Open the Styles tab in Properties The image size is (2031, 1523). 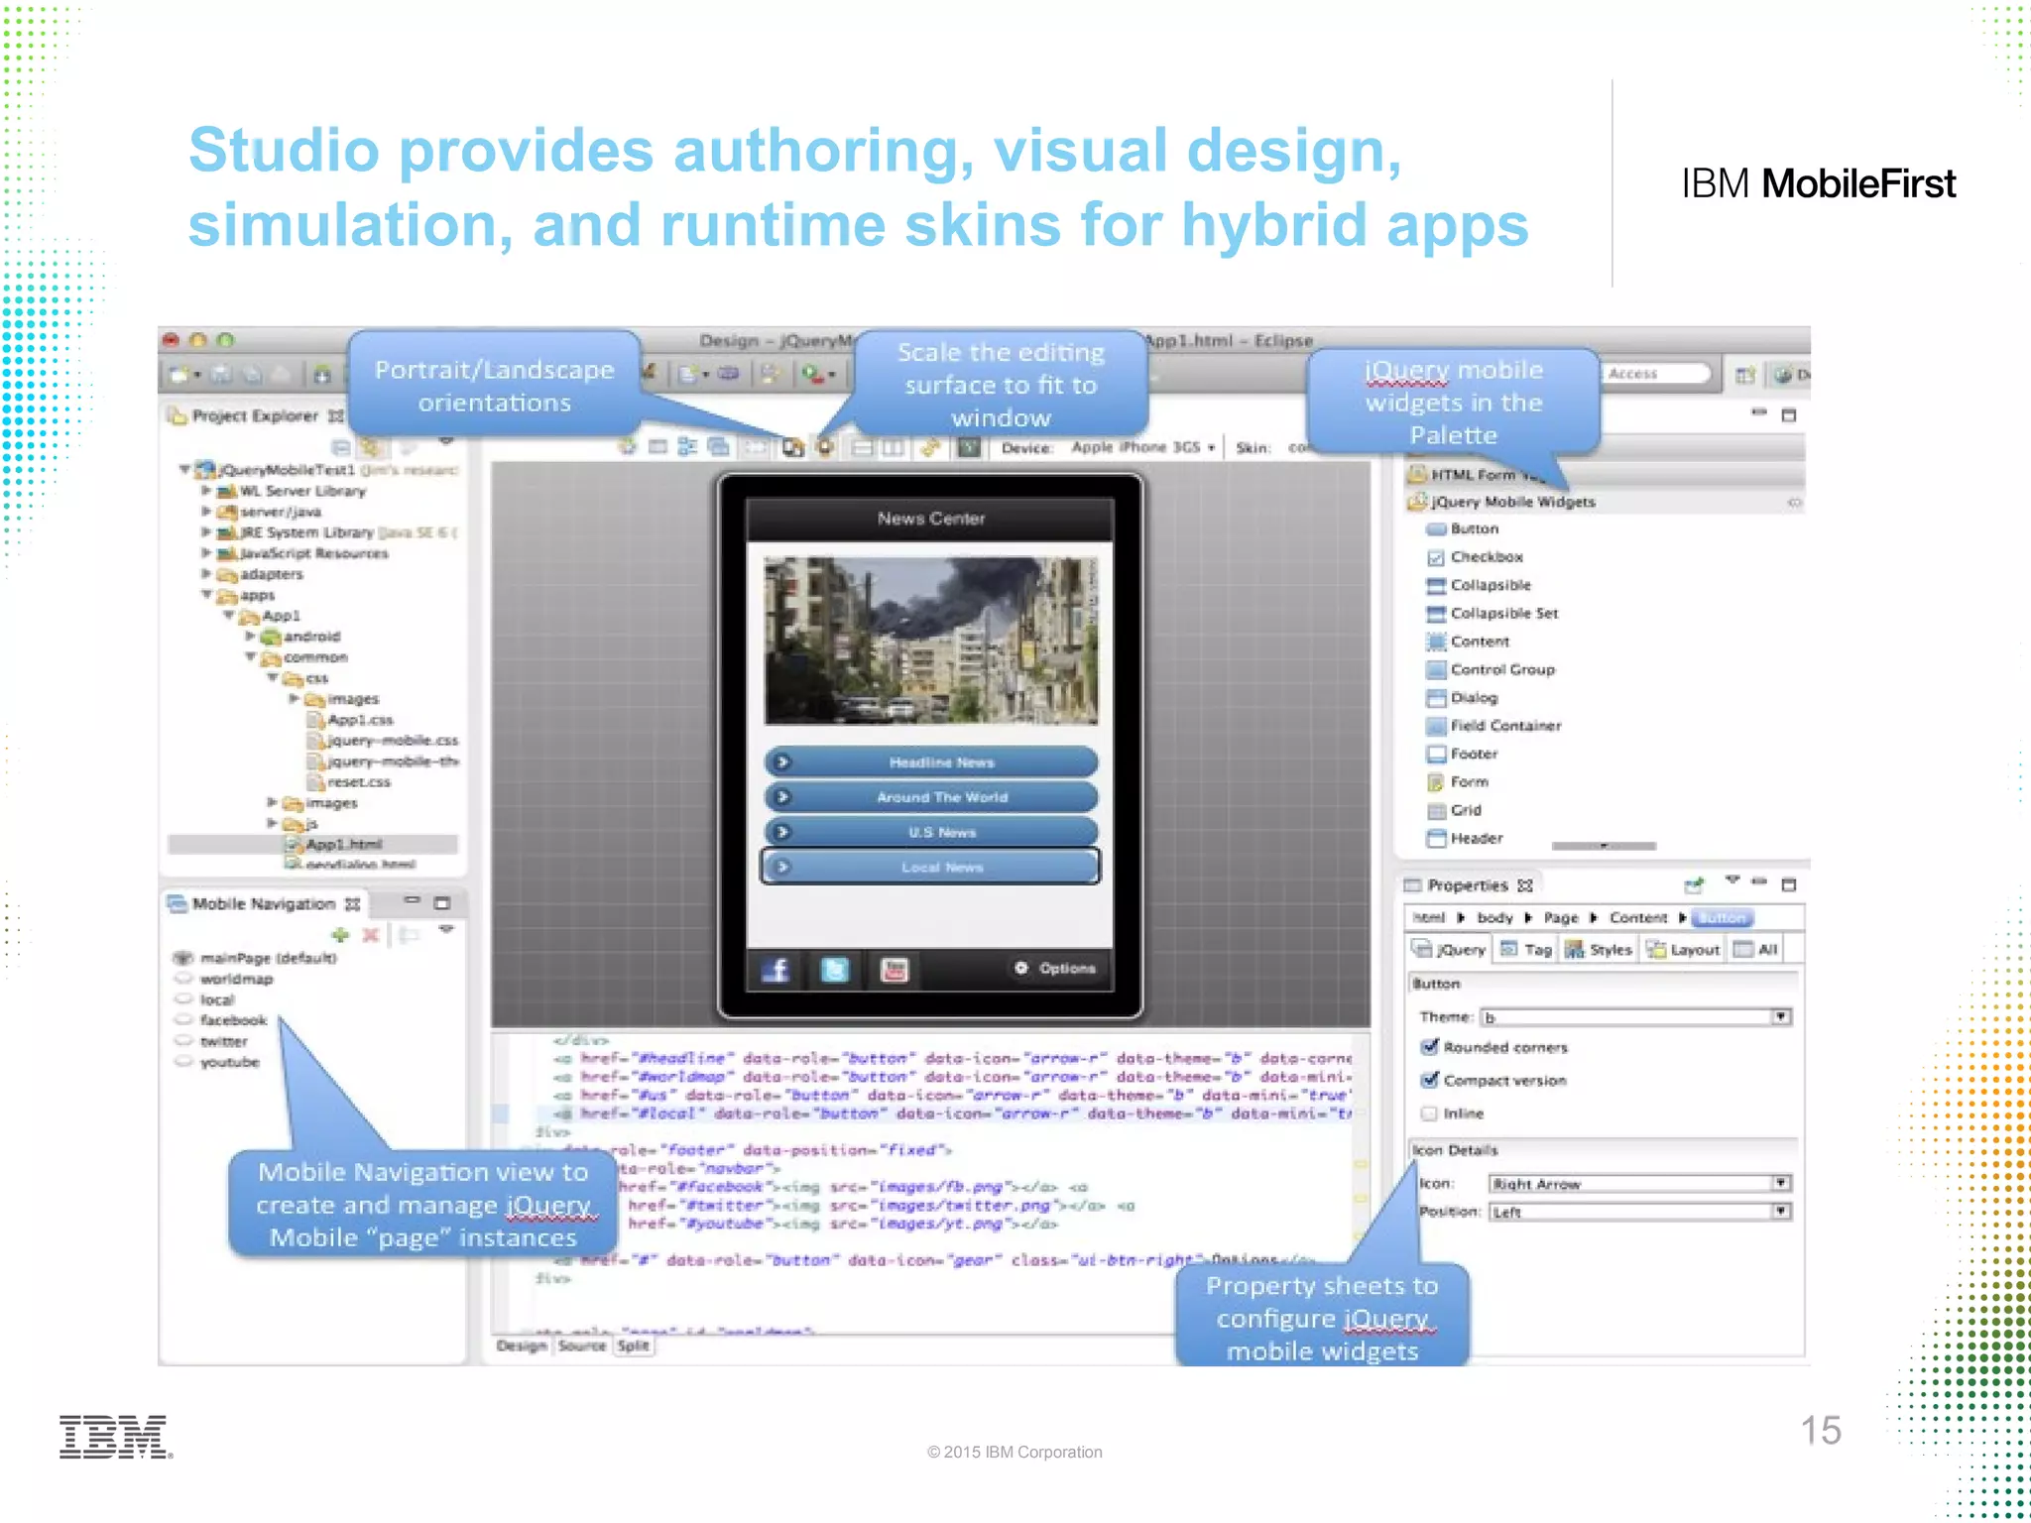pos(1600,950)
